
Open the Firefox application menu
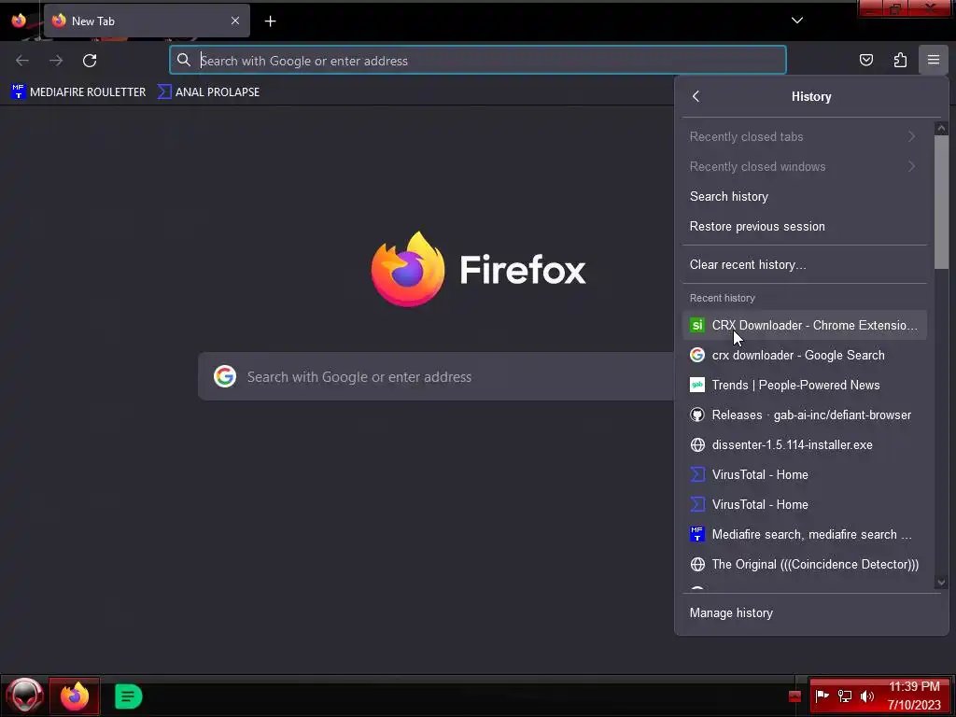tap(933, 60)
